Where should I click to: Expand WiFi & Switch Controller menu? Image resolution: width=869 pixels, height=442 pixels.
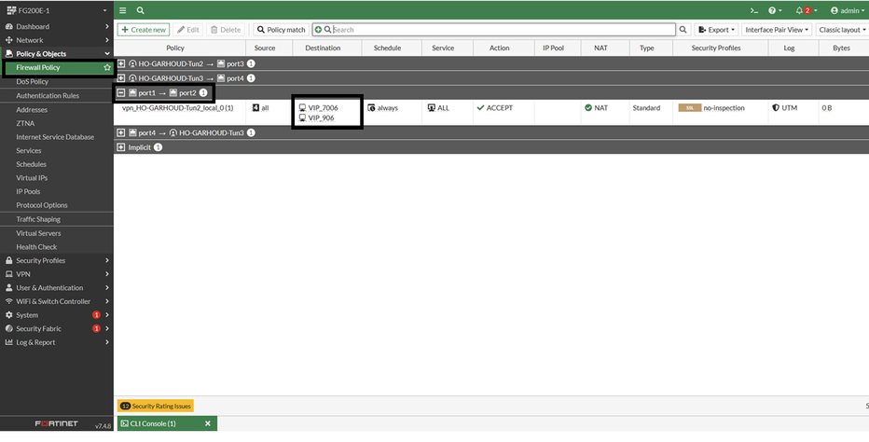[57, 301]
